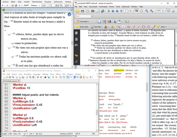Viewport: 177px width, 137px height.
Task: Click the highlighted Greek word πρόσωπον
Action: 119,70
